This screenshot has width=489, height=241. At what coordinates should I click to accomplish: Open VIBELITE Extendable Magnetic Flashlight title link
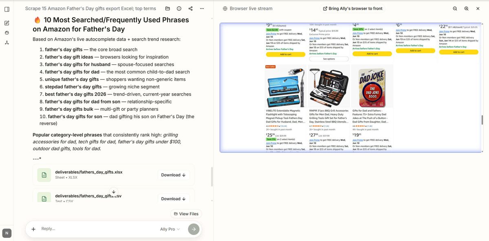click(285, 116)
